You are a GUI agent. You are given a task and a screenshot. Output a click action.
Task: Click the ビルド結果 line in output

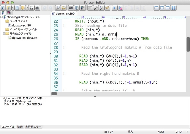23,104
